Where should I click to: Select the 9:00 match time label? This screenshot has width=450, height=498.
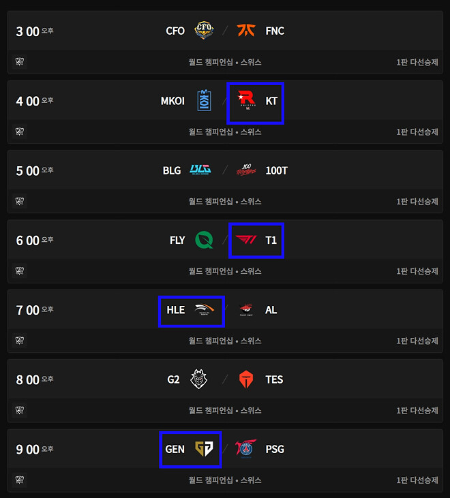[28, 450]
